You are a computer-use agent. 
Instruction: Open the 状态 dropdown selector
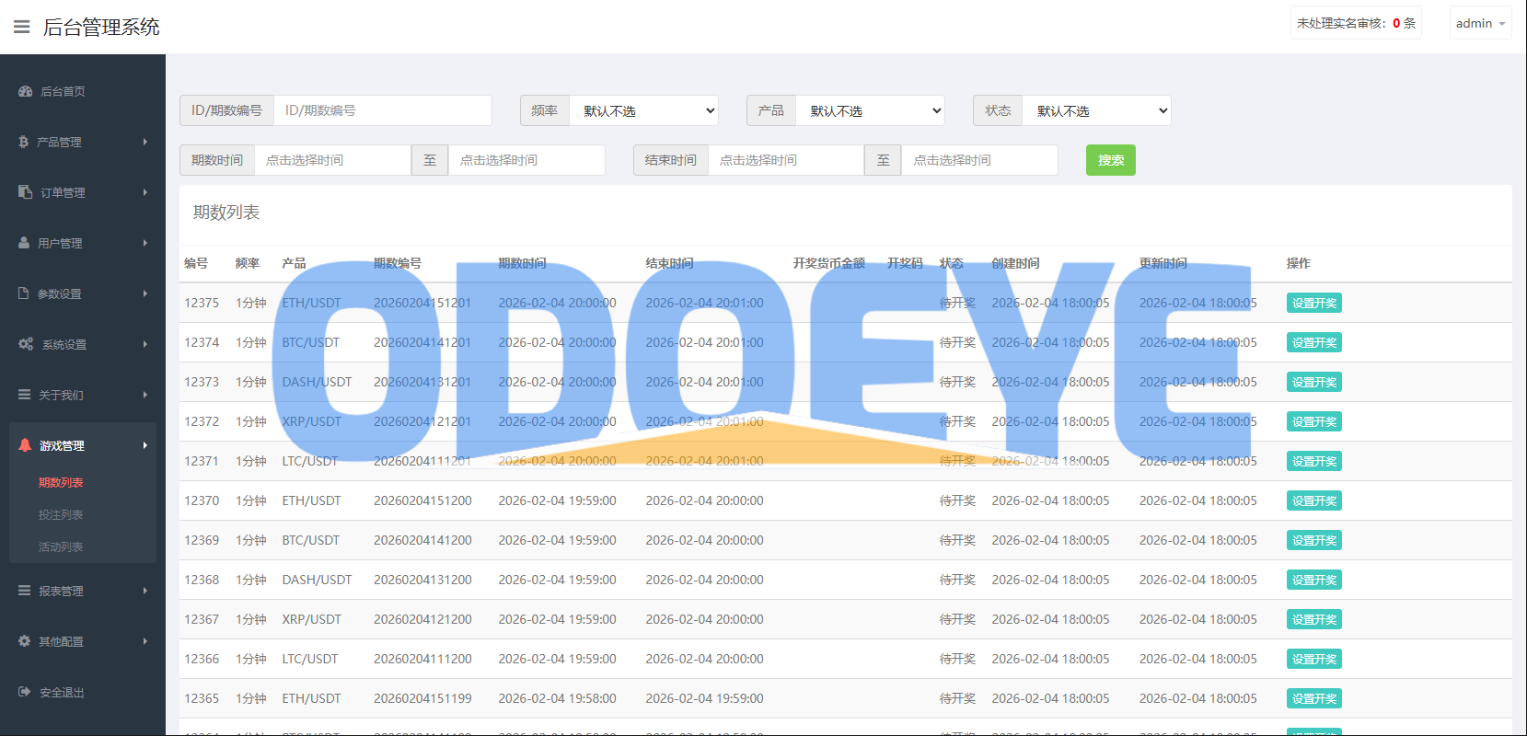1096,110
